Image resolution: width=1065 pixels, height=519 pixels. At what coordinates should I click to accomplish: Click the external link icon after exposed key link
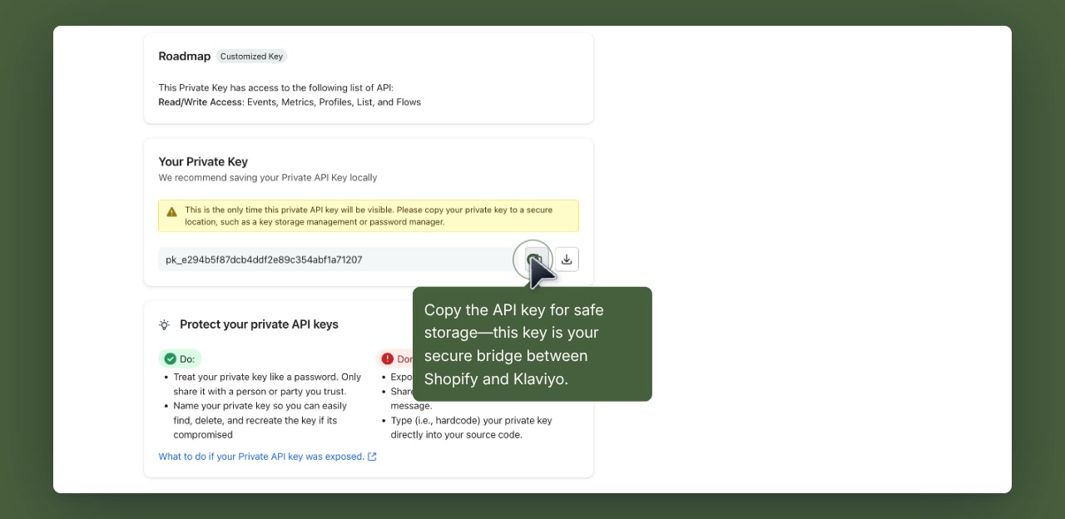pos(372,456)
